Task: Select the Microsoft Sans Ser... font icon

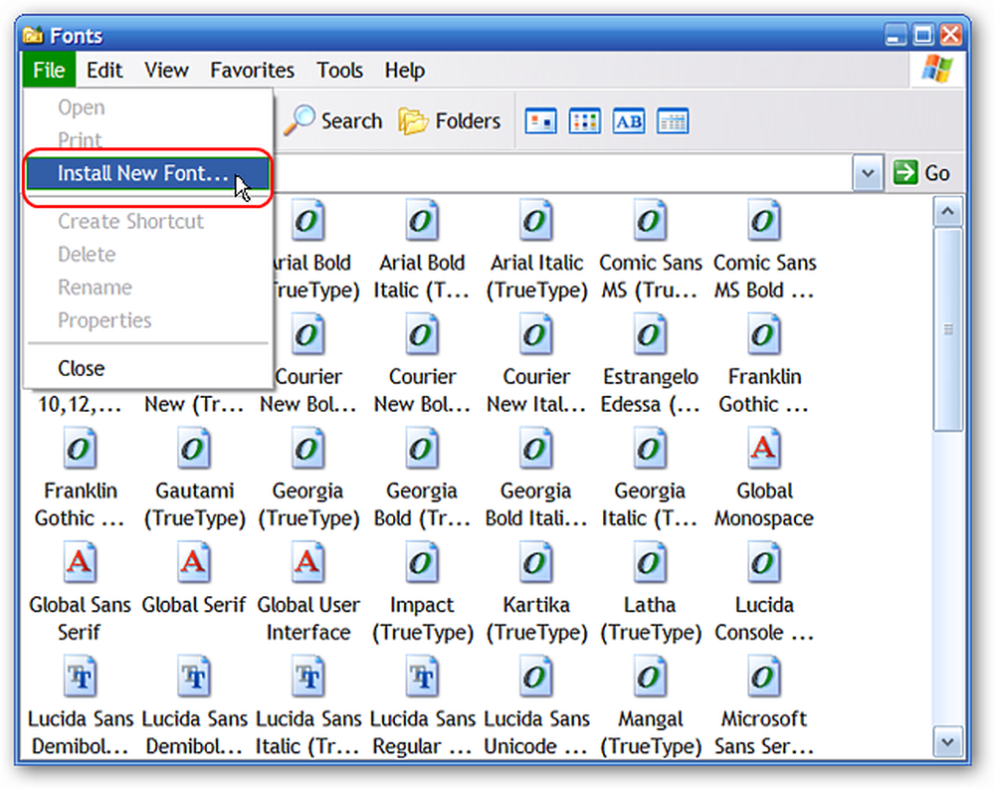Action: (764, 677)
